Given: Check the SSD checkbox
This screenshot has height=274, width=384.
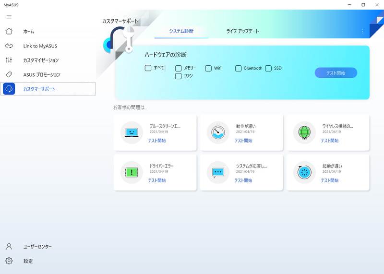Looking at the screenshot, I should tap(268, 68).
